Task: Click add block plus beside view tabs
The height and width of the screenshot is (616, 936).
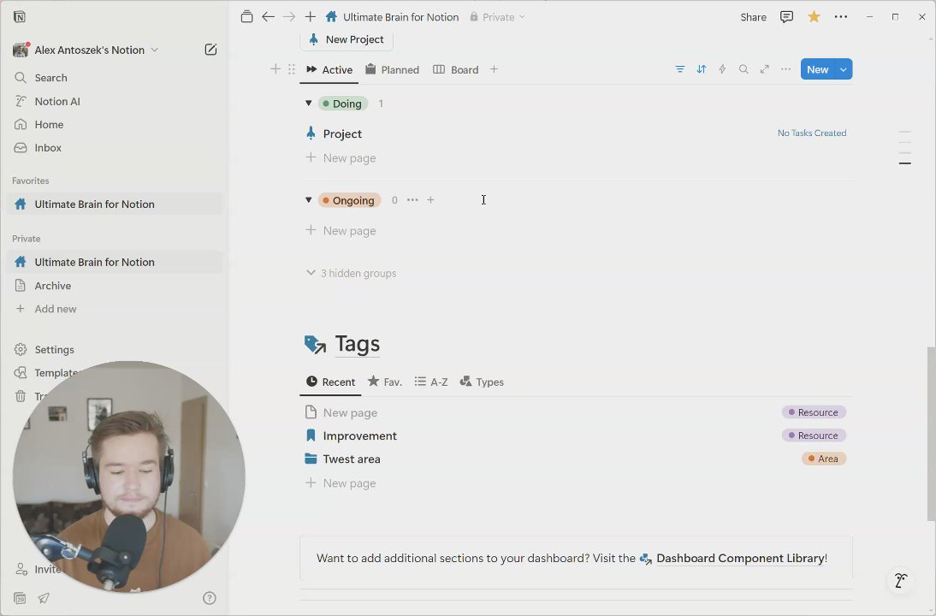Action: [x=275, y=69]
